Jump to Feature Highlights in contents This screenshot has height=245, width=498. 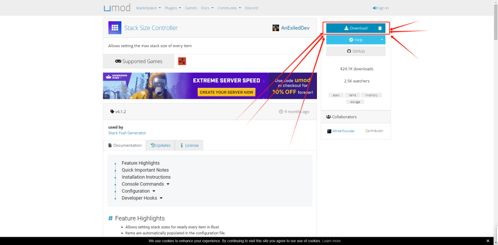141,163
